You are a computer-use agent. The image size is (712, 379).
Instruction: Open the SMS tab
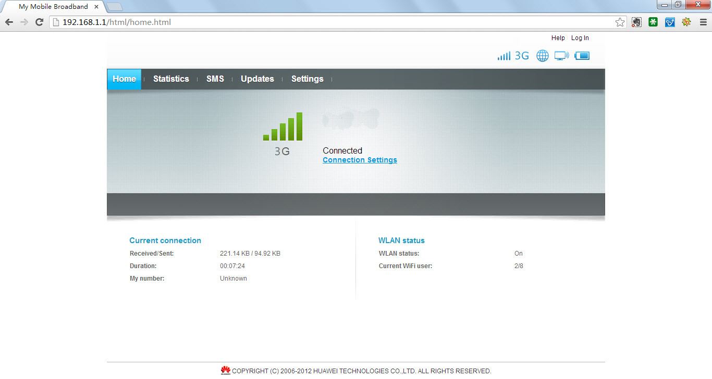[x=215, y=79]
